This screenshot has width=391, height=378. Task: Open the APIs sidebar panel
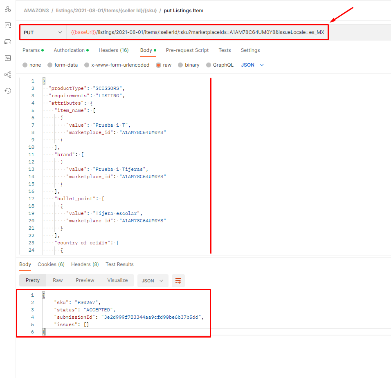pos(7,25)
